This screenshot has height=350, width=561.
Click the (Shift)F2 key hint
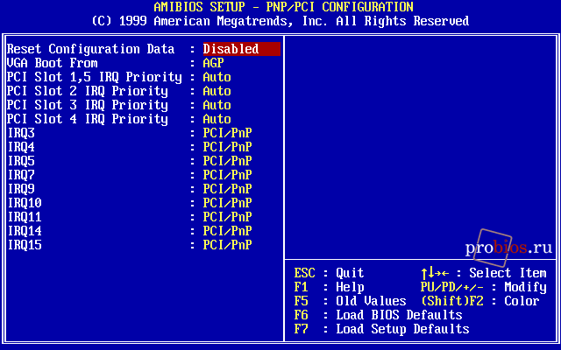click(x=452, y=301)
